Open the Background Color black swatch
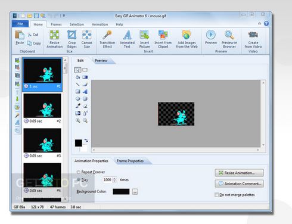Screen dimensions: 292x224 (x=121, y=192)
